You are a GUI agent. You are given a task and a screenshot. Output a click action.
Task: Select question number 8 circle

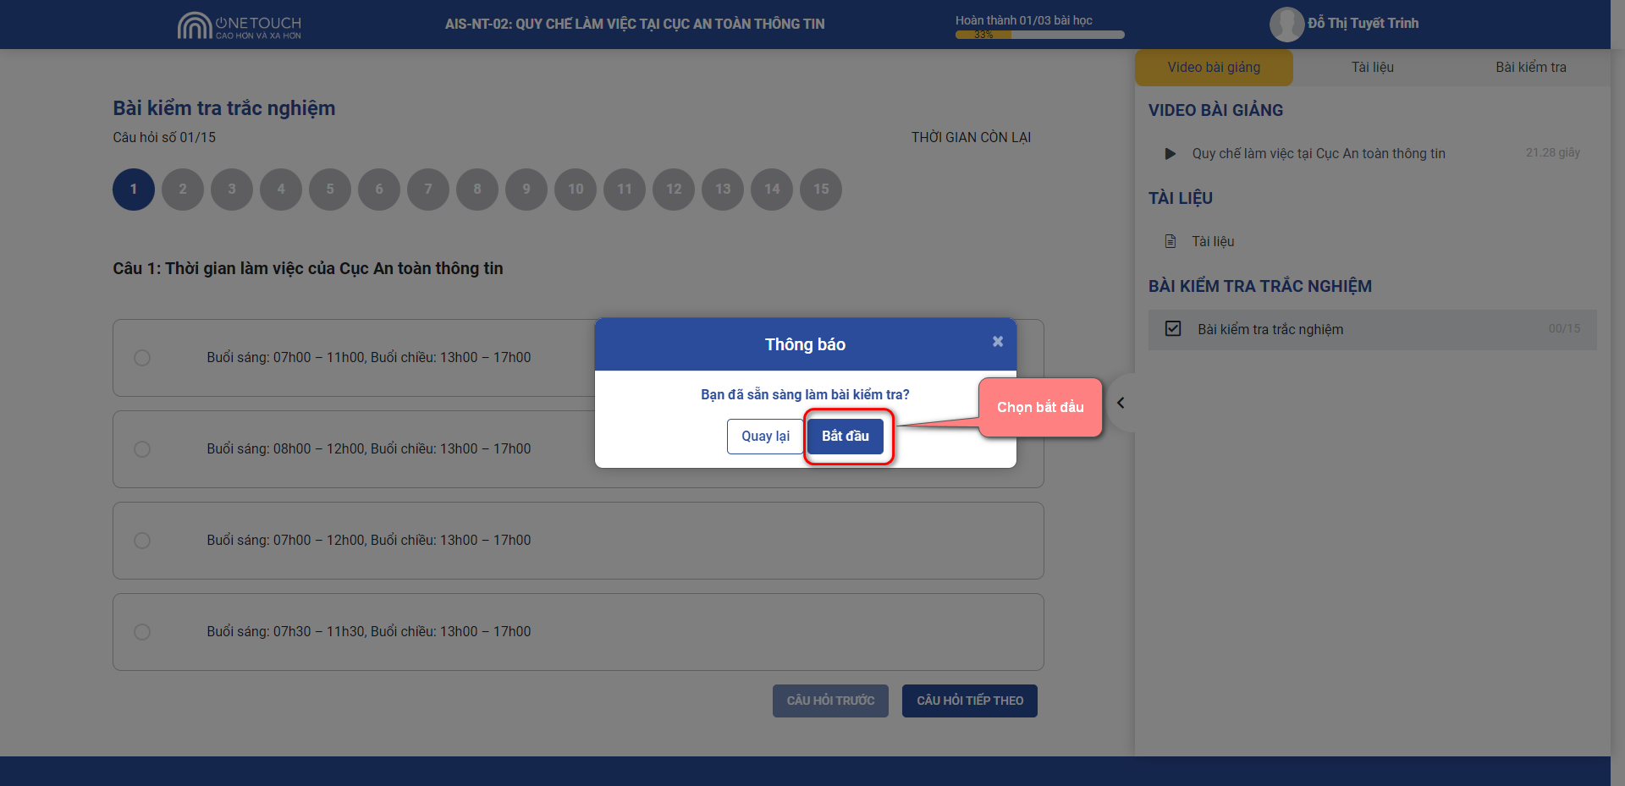click(477, 190)
